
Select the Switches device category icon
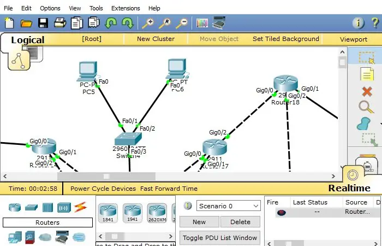[31, 207]
